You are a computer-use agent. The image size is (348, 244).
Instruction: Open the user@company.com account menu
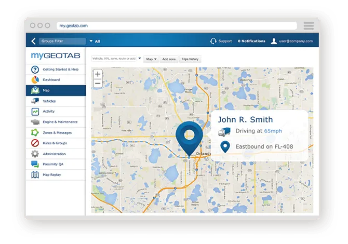tap(296, 41)
